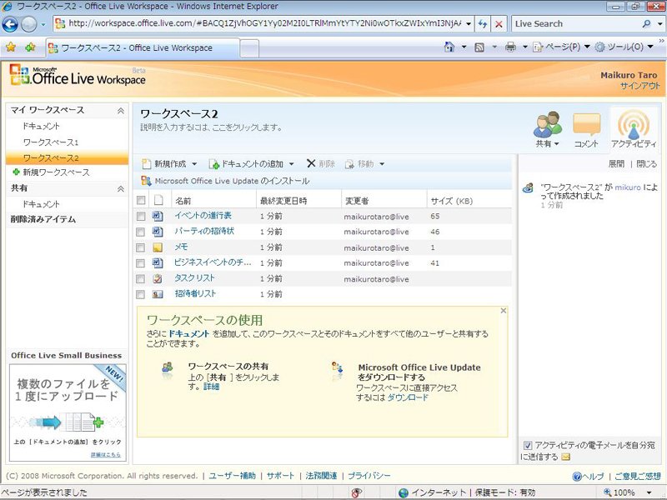Check the box for イベントの進行表
This screenshot has height=500, width=667.
click(140, 217)
